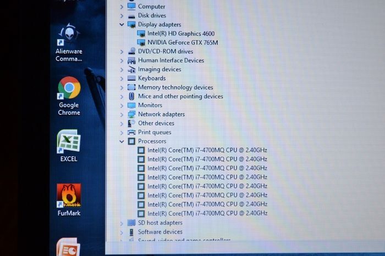Select the 'Network adapters' label
The height and width of the screenshot is (256, 385).
pyautogui.click(x=161, y=114)
